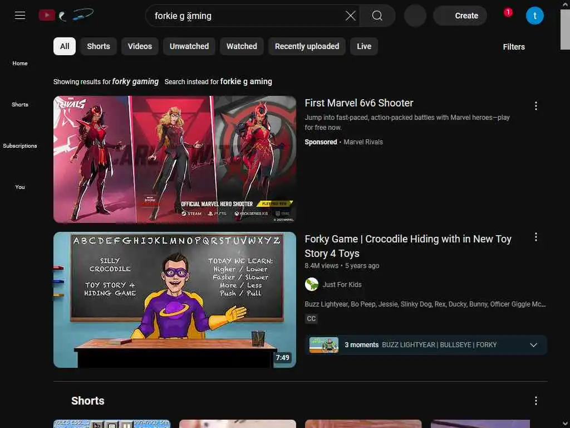
Task: Click the Buzz Lightyear moments thumbnail
Action: point(324,345)
